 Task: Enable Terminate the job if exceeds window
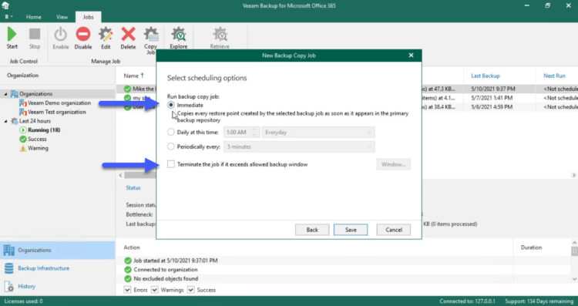pyautogui.click(x=170, y=164)
